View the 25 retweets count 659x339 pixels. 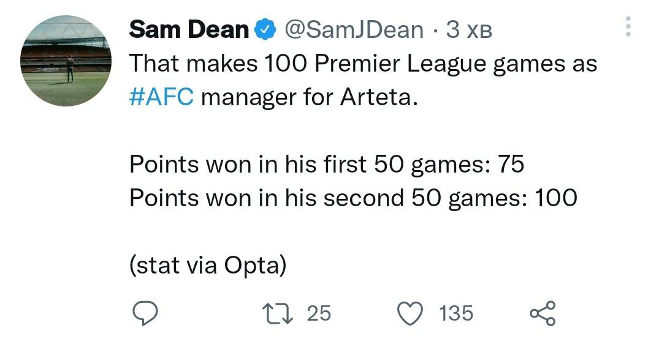(x=318, y=313)
